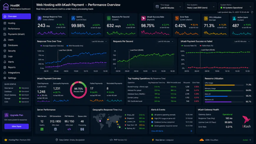
Task: Click the Website File Upload operation row
Action: 163,90
